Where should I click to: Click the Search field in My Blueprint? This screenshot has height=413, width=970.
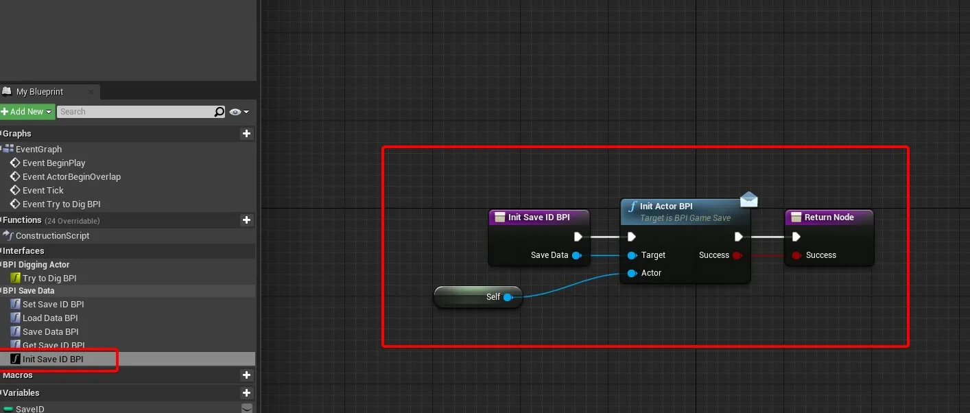[134, 112]
